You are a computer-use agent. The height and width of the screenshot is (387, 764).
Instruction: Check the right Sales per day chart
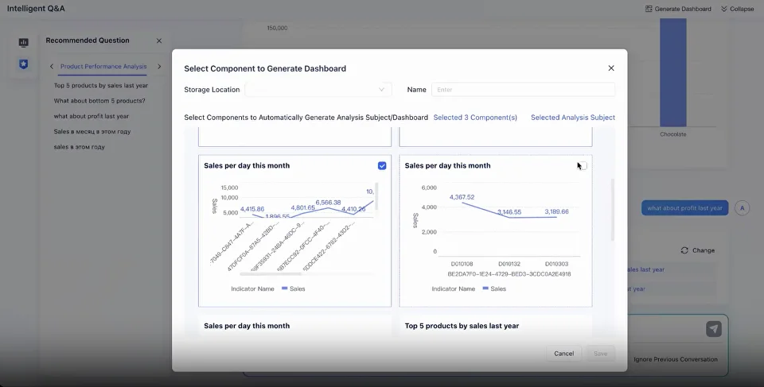coord(583,165)
